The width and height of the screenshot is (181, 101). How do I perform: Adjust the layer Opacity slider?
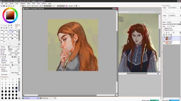click(174, 24)
